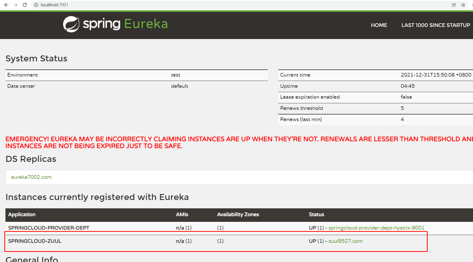View site info icon in address bar
Viewport: 473px width, 262px height.
[36, 5]
